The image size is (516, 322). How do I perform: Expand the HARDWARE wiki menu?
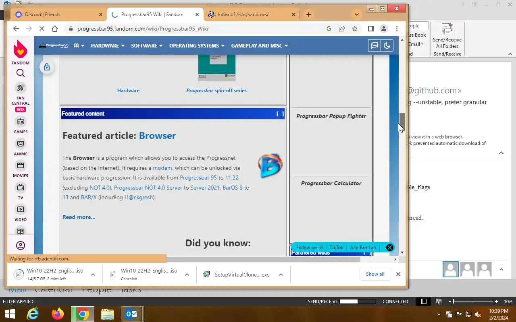[108, 45]
